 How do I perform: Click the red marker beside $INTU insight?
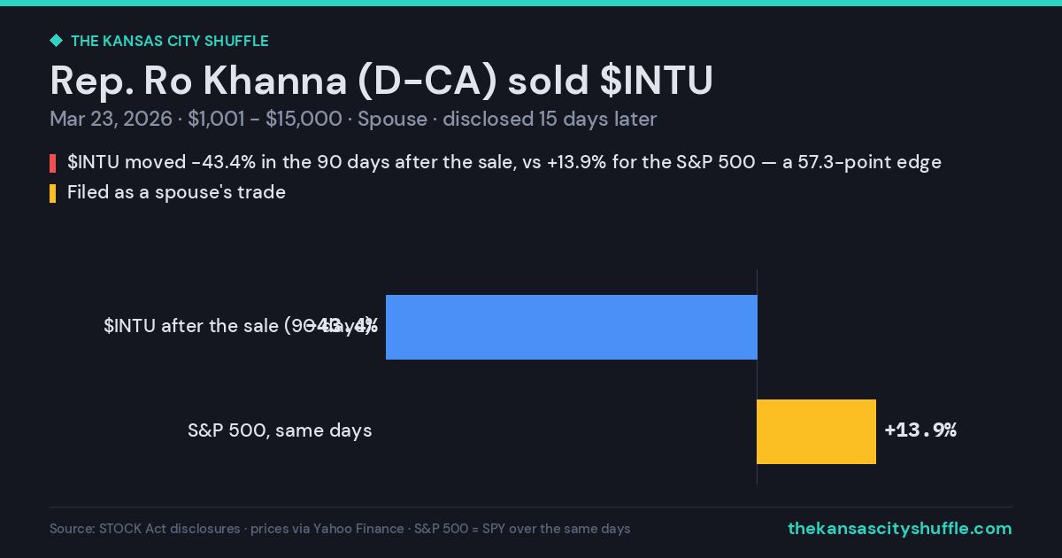(52, 163)
